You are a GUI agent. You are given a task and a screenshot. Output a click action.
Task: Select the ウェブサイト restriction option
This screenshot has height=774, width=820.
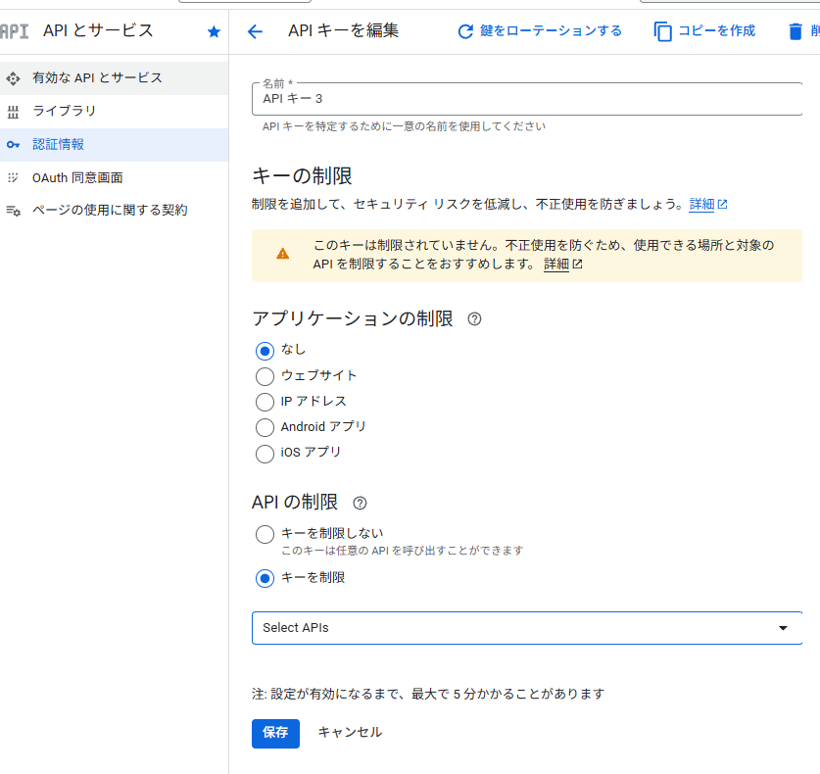point(265,376)
